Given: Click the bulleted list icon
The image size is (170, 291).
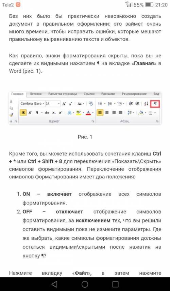Looking at the screenshot, I should pos(100,104).
